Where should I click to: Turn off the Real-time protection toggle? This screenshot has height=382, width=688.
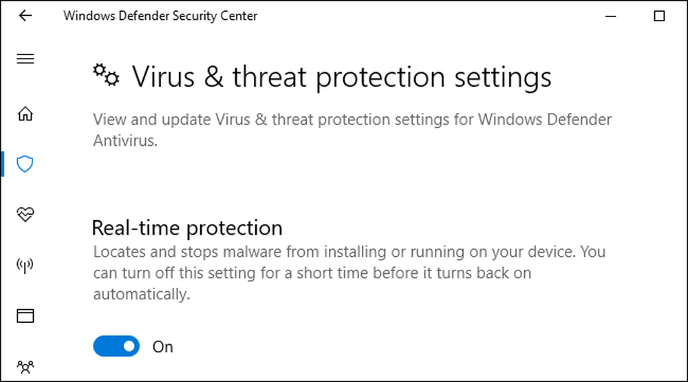tap(116, 346)
